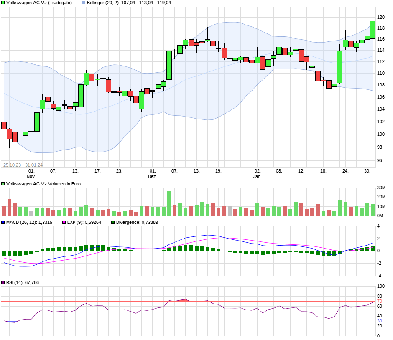Click the green Volkswagen AG Vz (Tradegate) legend swatch
Image resolution: width=393 pixels, height=340 pixels.
(3, 3)
